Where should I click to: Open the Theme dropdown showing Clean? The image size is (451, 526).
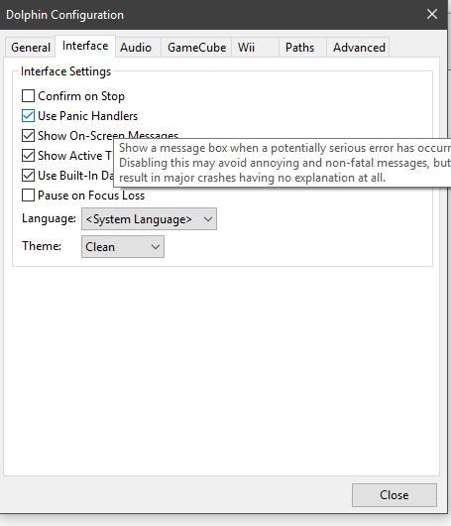[x=123, y=246]
